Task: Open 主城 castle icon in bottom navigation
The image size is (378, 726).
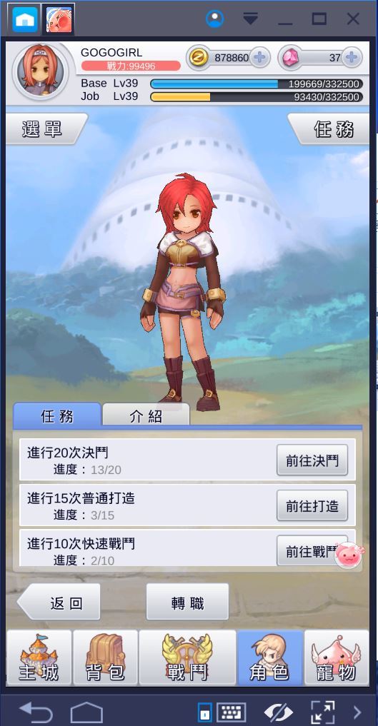Action: tap(39, 657)
